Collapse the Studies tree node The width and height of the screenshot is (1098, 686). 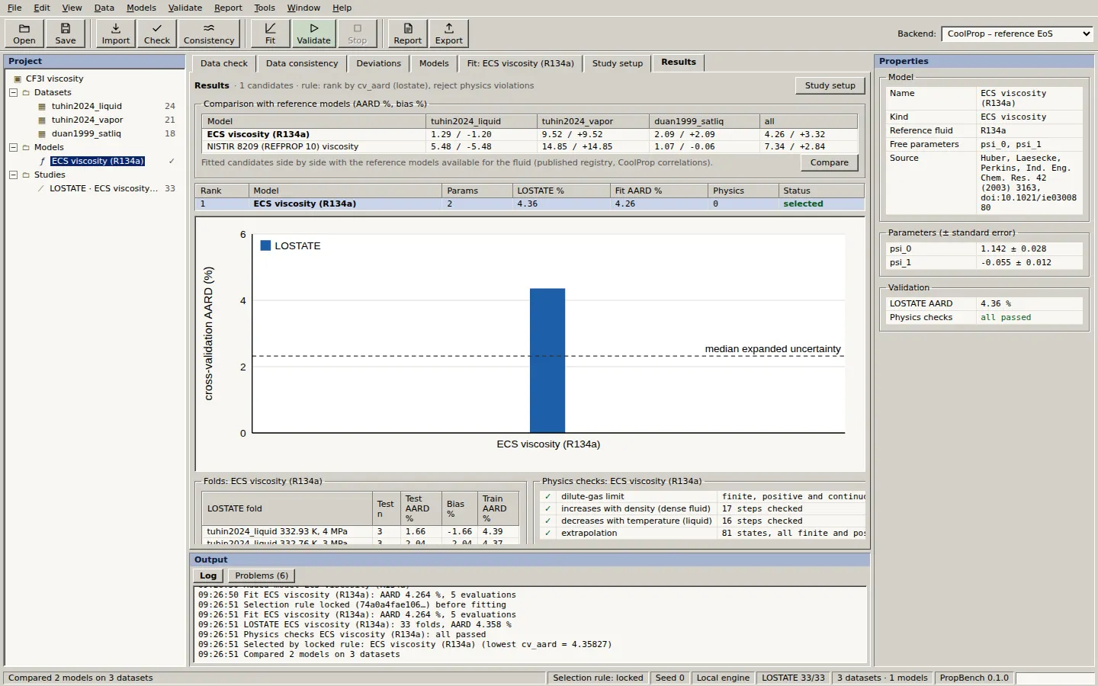[13, 175]
